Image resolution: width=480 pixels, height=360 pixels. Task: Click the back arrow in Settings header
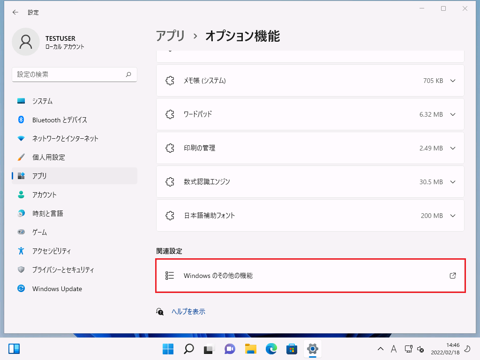[x=15, y=13]
